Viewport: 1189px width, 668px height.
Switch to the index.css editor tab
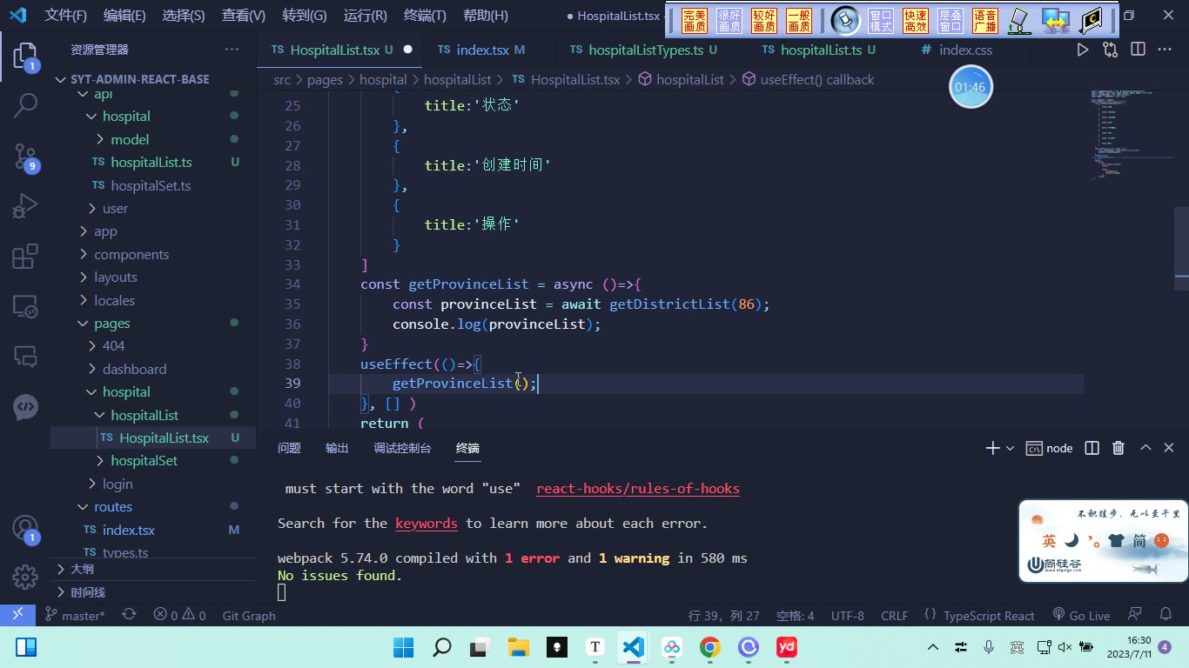point(965,50)
